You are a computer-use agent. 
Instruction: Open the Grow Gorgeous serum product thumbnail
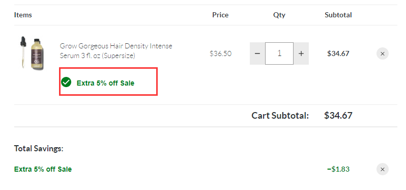point(32,53)
